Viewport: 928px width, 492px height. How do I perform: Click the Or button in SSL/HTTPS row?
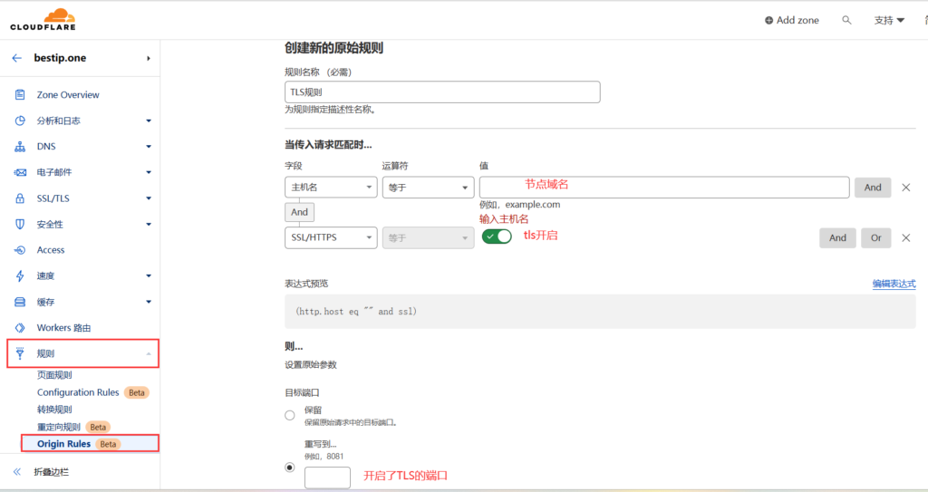coord(875,237)
